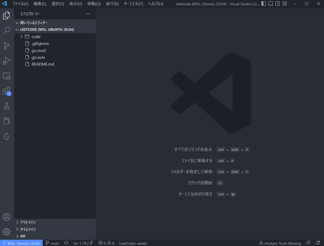324x246 pixels.
Task: Open Explorer more actions ellipsis
Action: point(88,14)
